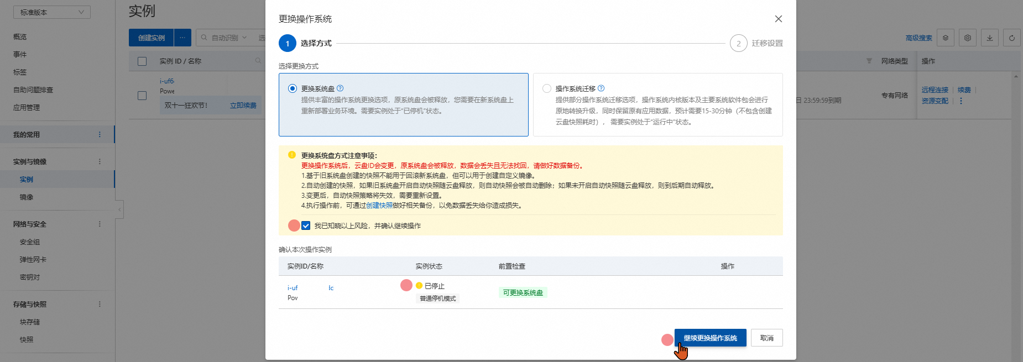The height and width of the screenshot is (362, 1023).
Task: Open the more options dots beside 我的常用
Action: click(100, 134)
